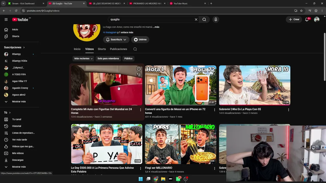Bookmark this page with the star icon
326x183 pixels.
(301, 11)
